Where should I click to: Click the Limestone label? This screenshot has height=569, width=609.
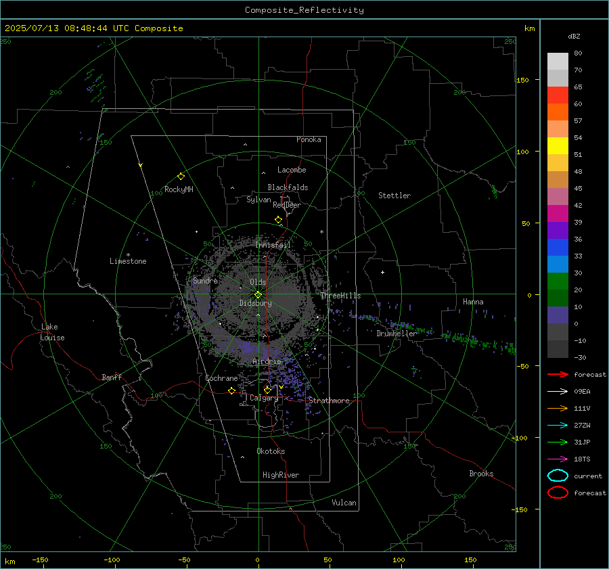[128, 261]
